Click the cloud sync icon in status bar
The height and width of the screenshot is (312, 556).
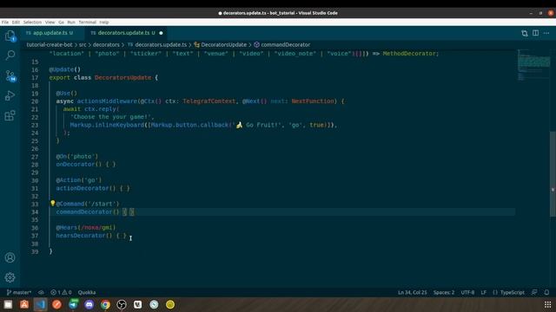coord(41,292)
